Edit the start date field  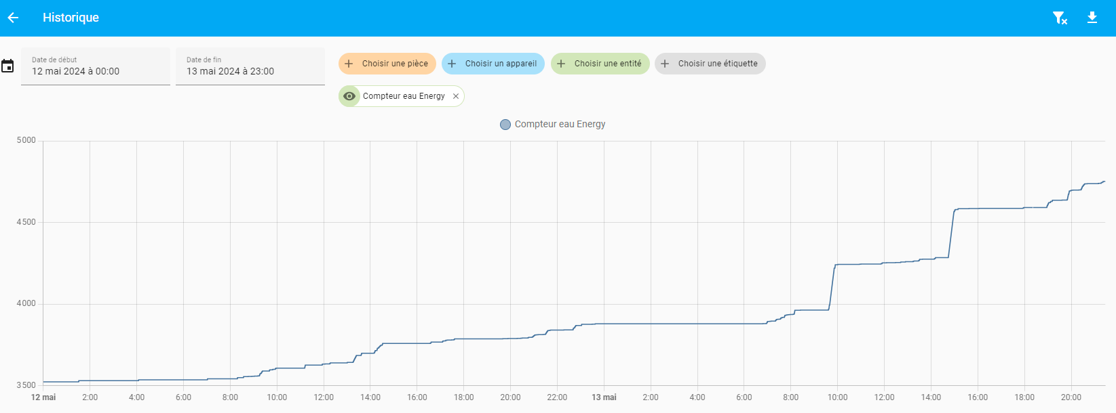point(96,66)
